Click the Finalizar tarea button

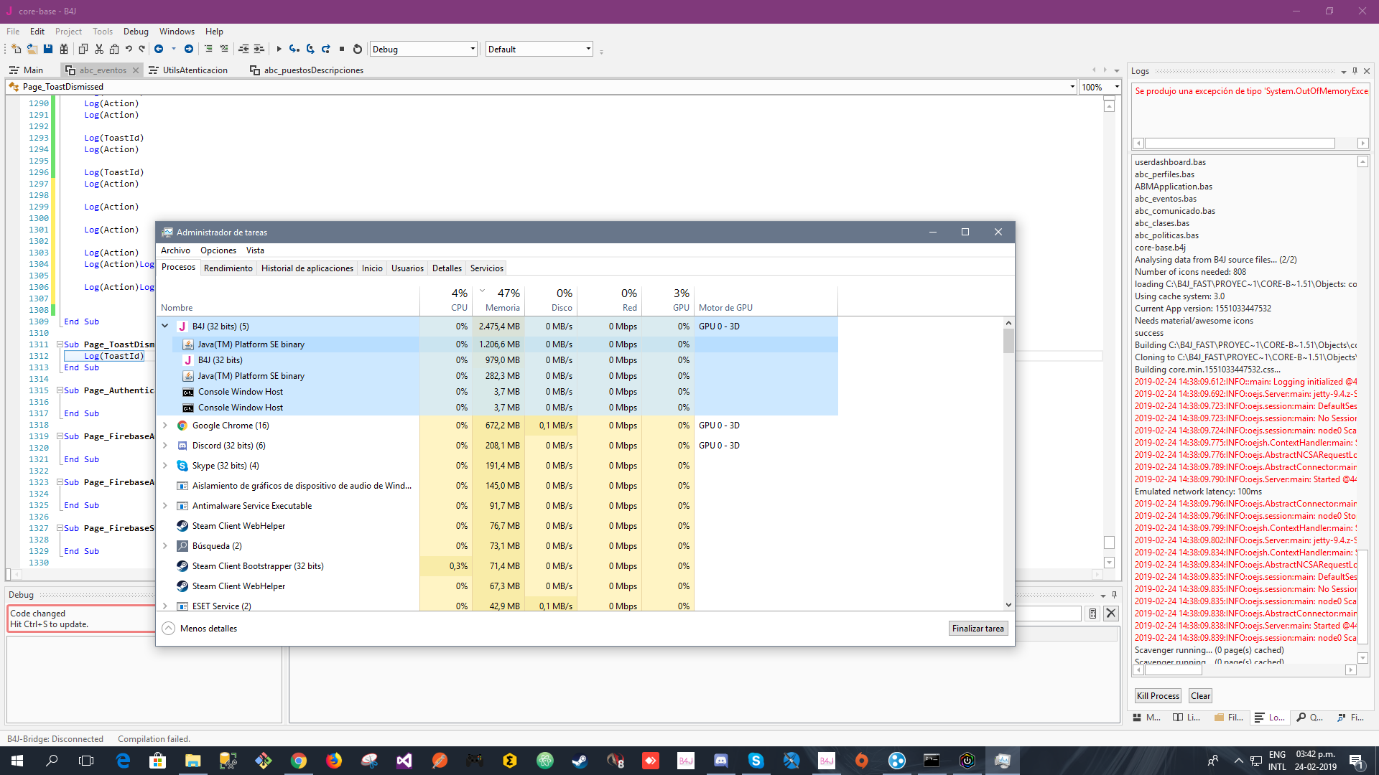click(x=978, y=629)
